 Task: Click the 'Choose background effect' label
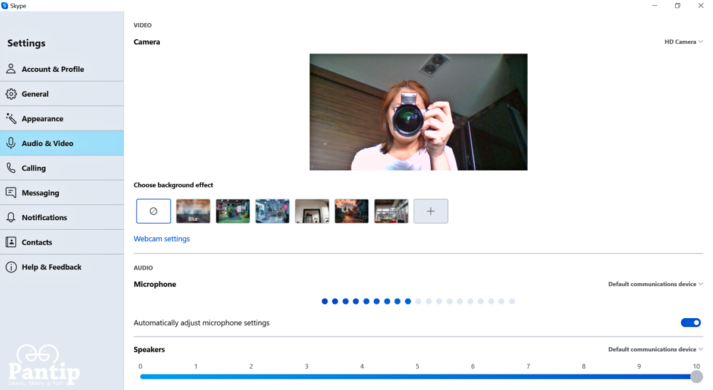[173, 185]
